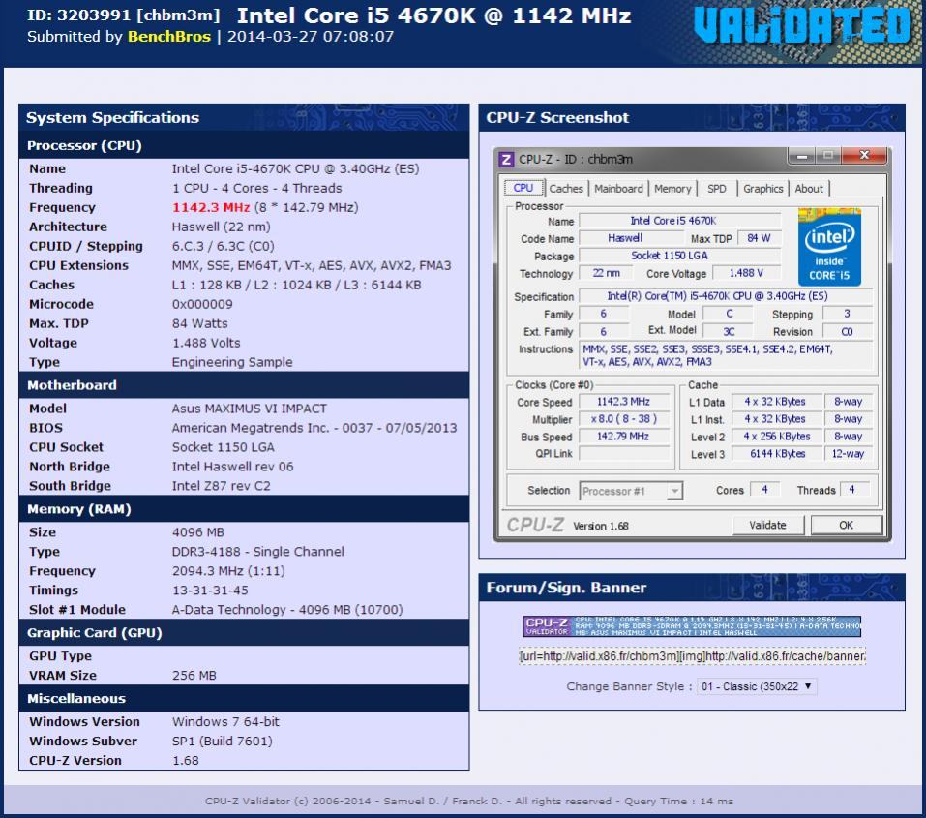Minimize the CPU-Z window
Image resolution: width=926 pixels, height=818 pixels.
click(x=801, y=156)
